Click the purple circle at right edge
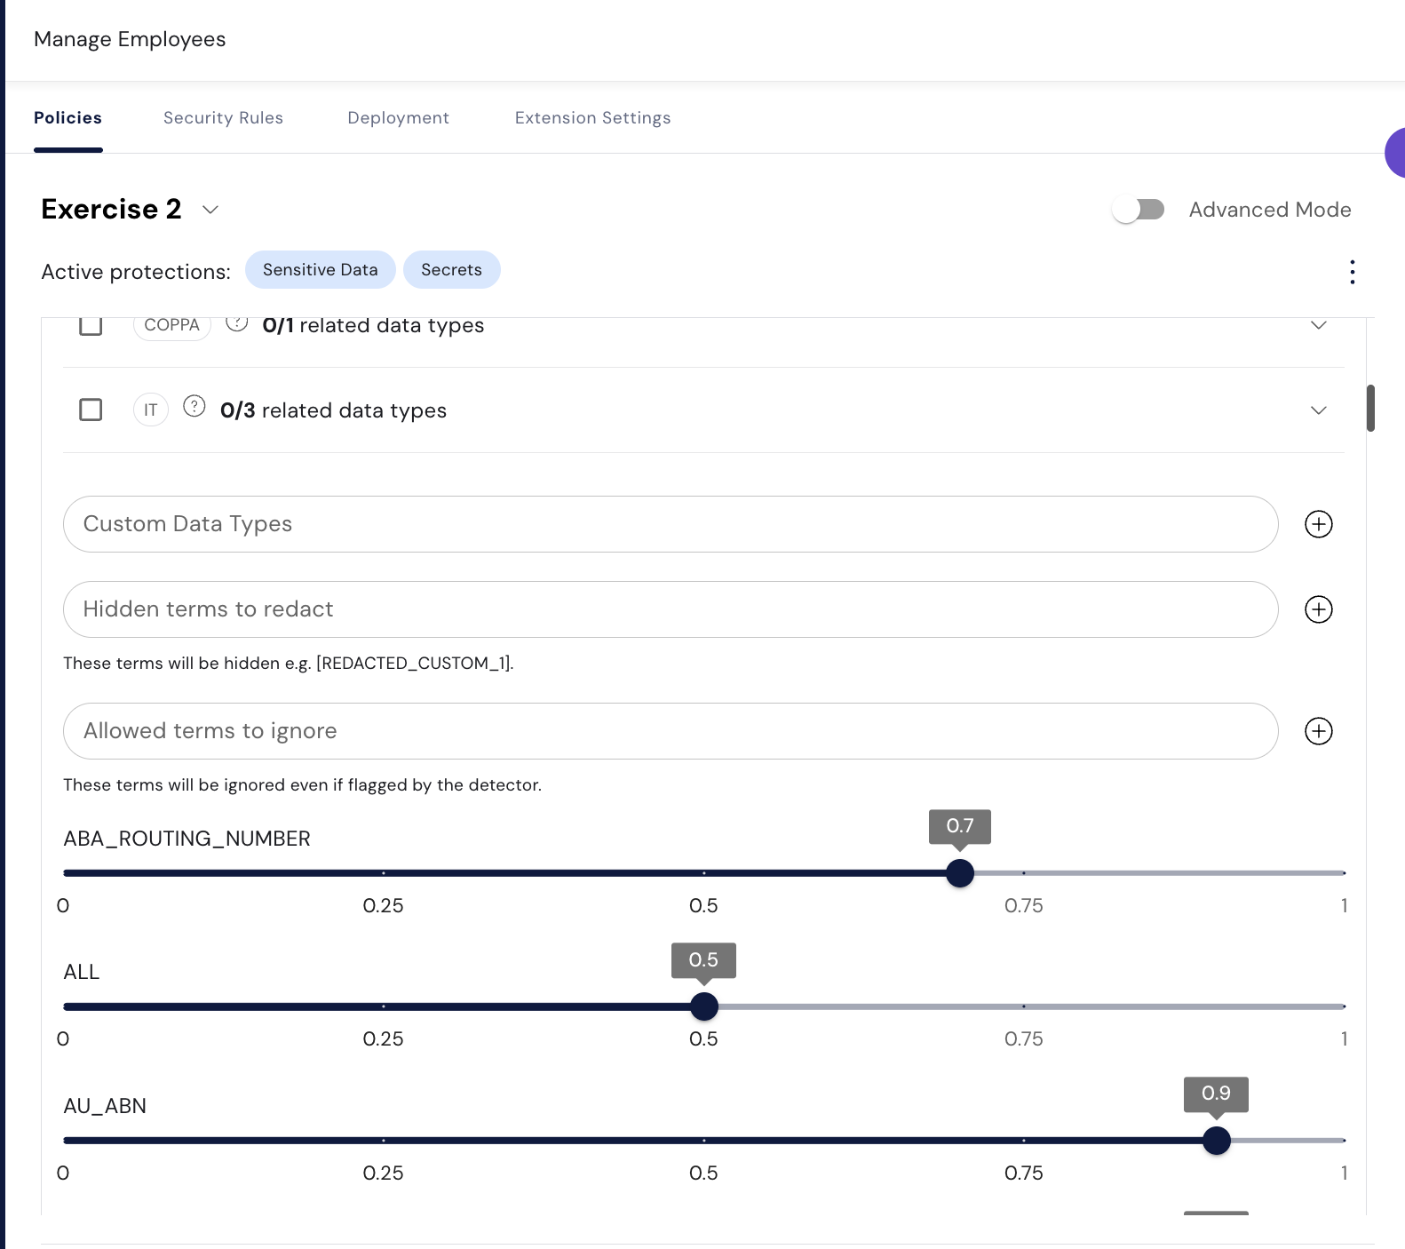 point(1396,153)
